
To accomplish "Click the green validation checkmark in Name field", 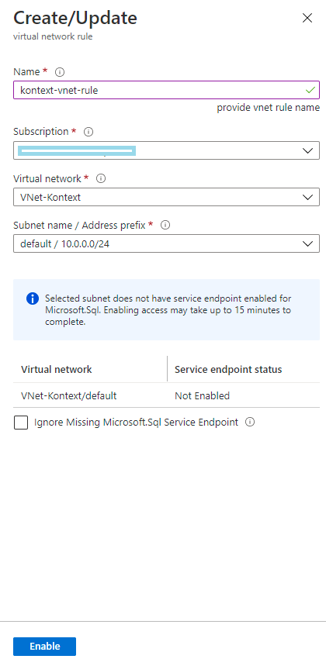I will 310,90.
